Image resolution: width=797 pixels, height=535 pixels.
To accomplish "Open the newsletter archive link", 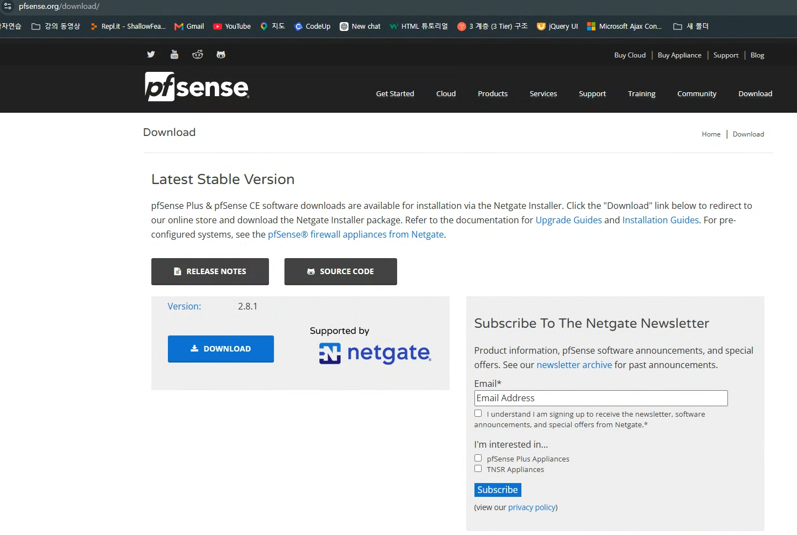I will pos(574,365).
